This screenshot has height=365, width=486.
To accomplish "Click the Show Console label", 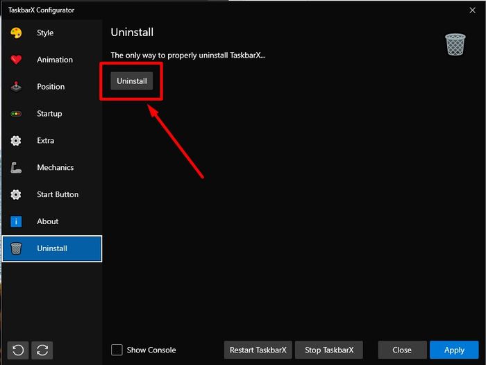I will coord(151,350).
